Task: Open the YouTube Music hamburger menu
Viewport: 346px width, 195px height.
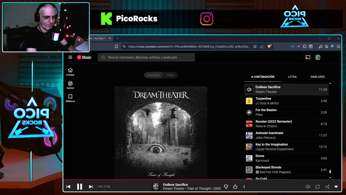Action: click(x=70, y=57)
